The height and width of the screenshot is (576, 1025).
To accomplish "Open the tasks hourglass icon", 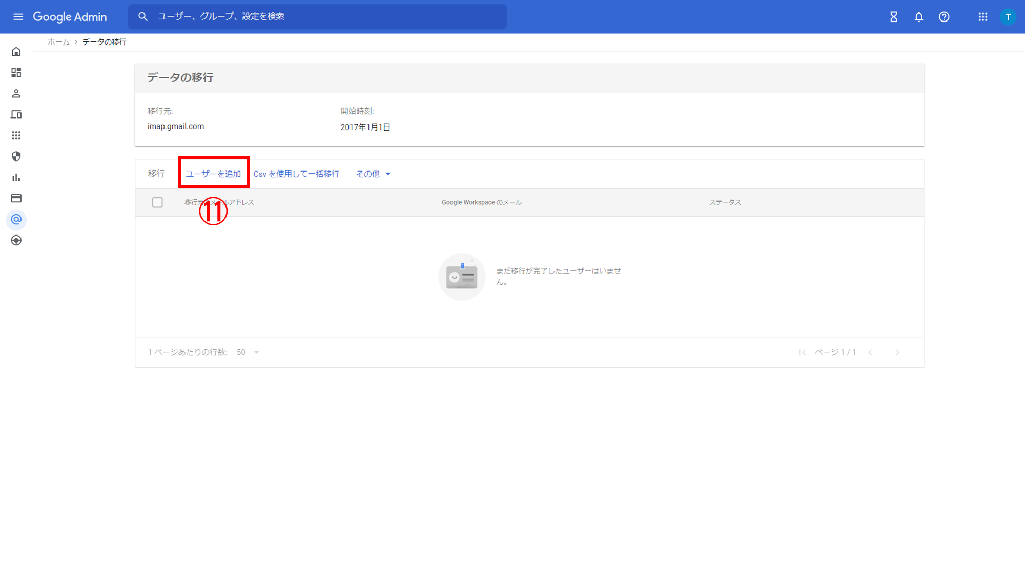I will (x=894, y=17).
